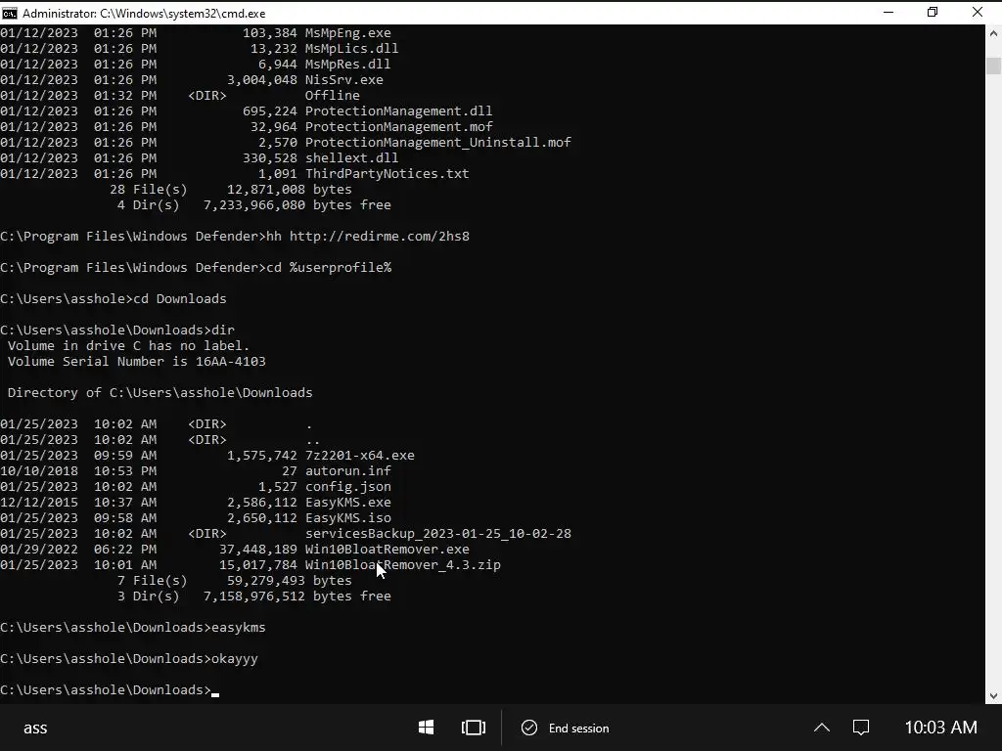
Task: Click the servicesBackup_2023-01-25_10-02-28 directory
Action: [x=437, y=533]
